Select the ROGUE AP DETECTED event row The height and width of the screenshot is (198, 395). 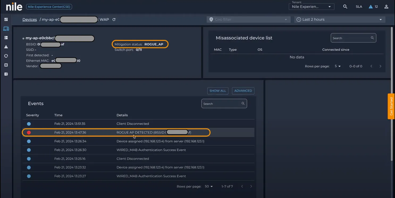[x=138, y=132]
